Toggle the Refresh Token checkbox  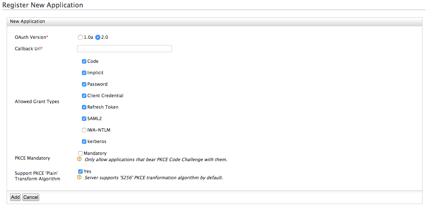click(x=84, y=107)
